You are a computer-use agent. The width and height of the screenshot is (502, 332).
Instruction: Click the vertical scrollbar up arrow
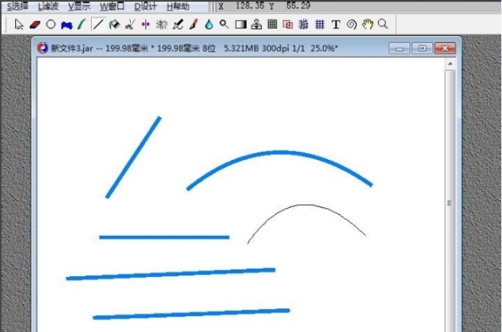click(x=450, y=63)
